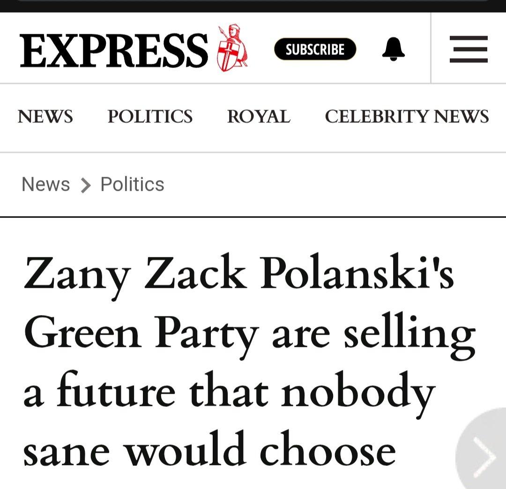Go to the ROYAL section
Image resolution: width=506 pixels, height=489 pixels.
[x=259, y=116]
